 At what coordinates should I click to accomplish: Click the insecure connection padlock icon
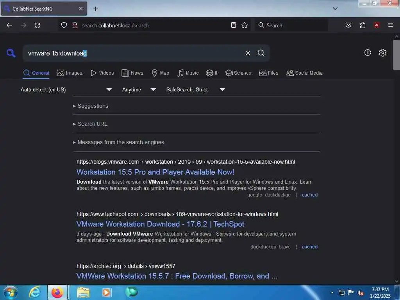(75, 25)
